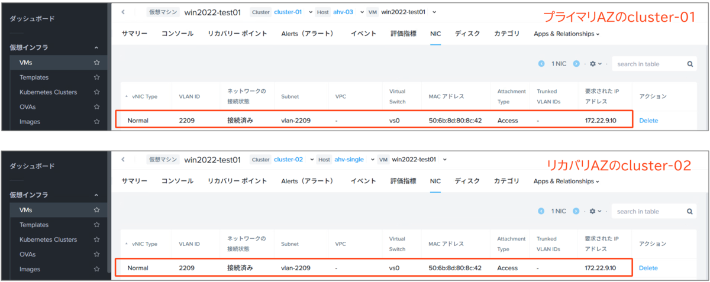The height and width of the screenshot is (282, 710).
Task: Collapse 仮想インフラ section in cluster-01 screenshot
Action: (x=96, y=47)
